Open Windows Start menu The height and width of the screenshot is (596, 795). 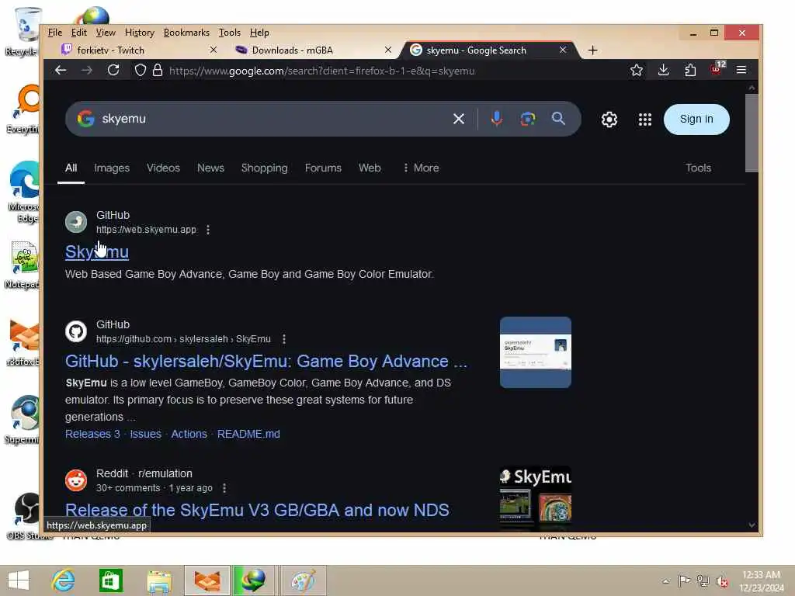click(x=19, y=580)
